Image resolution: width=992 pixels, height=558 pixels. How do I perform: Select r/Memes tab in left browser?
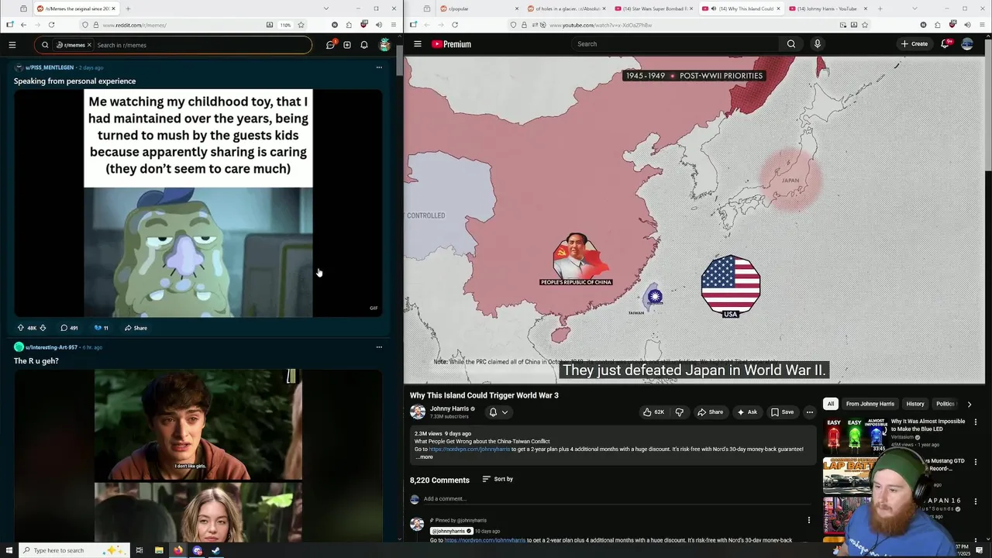(75, 9)
